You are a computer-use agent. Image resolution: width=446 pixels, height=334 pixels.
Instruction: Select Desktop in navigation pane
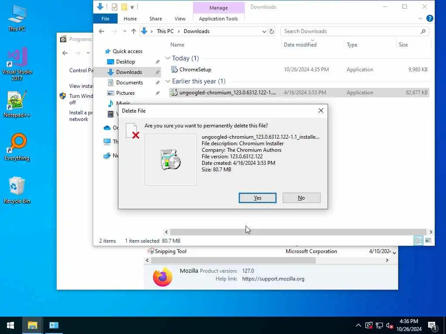(125, 62)
